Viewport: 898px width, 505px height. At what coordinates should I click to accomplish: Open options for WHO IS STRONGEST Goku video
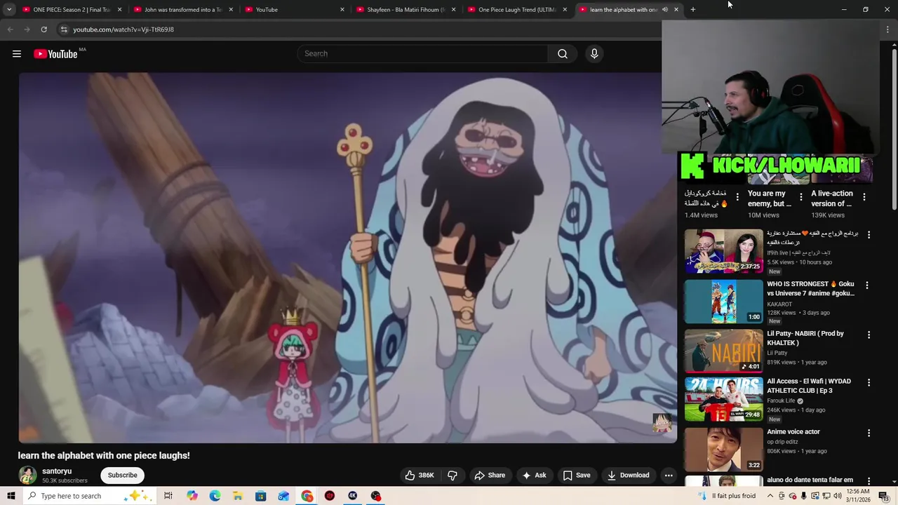point(867,285)
